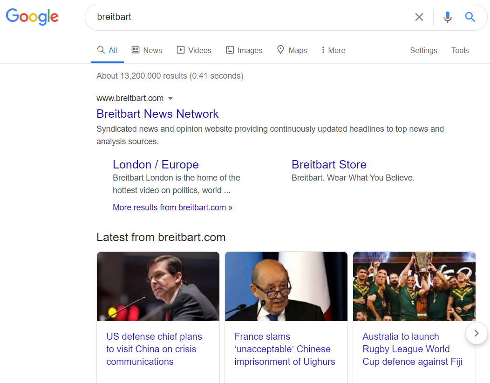The height and width of the screenshot is (383, 490).
Task: Open the London / Europe sitelink
Action: [x=156, y=164]
